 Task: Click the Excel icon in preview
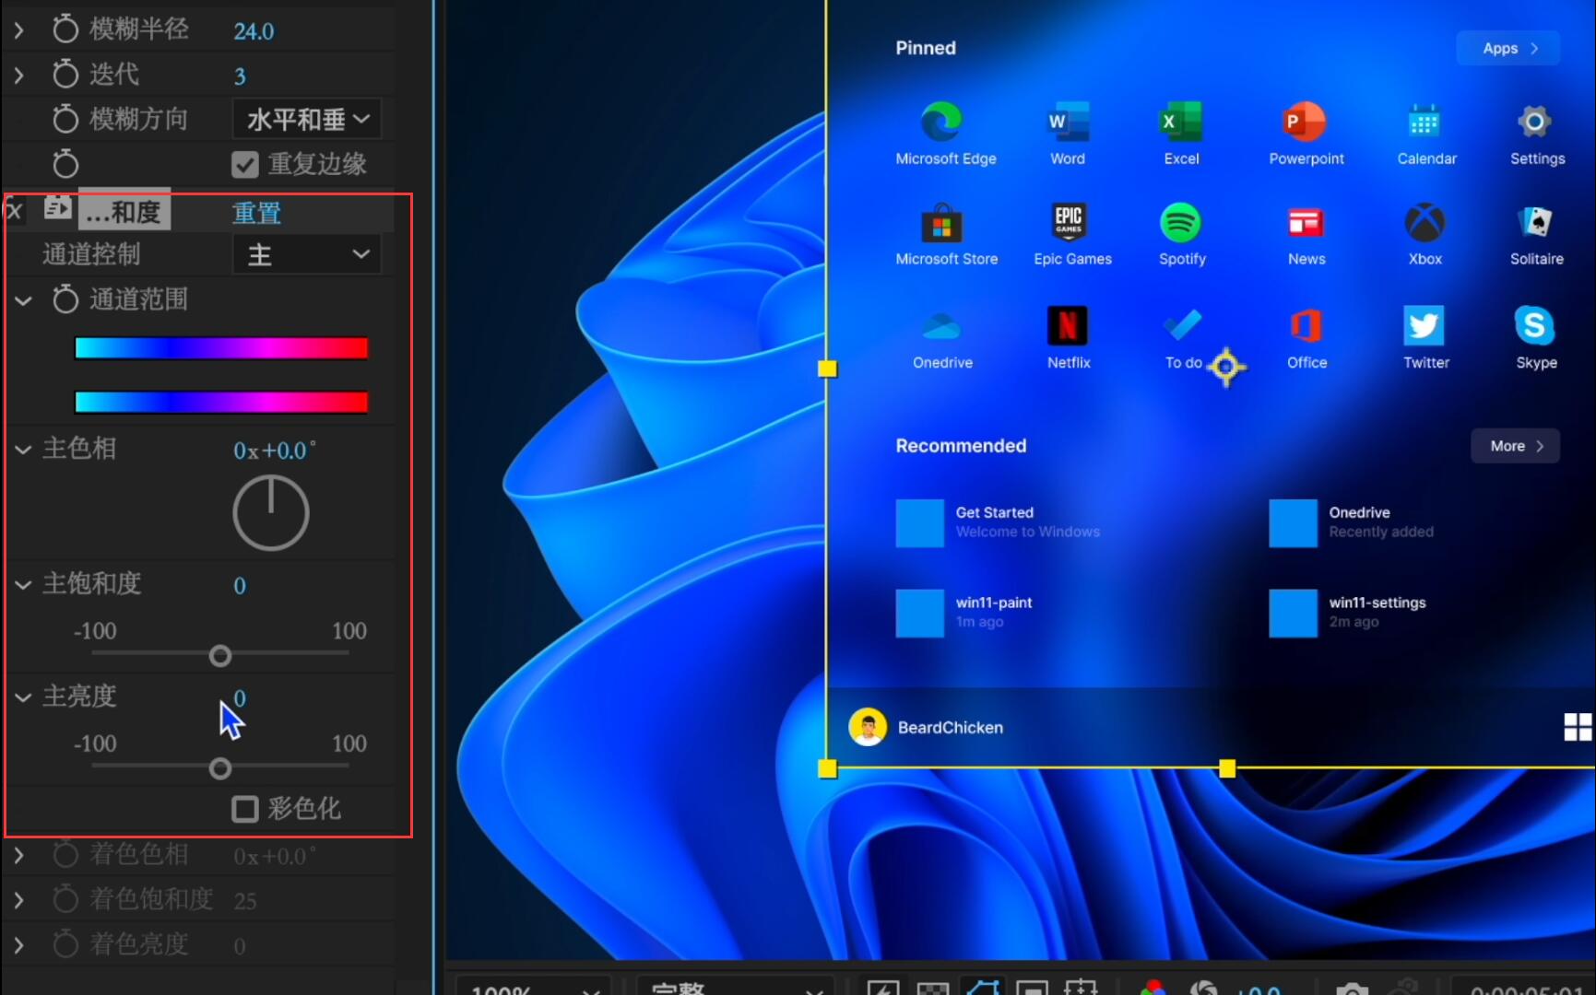coord(1181,121)
